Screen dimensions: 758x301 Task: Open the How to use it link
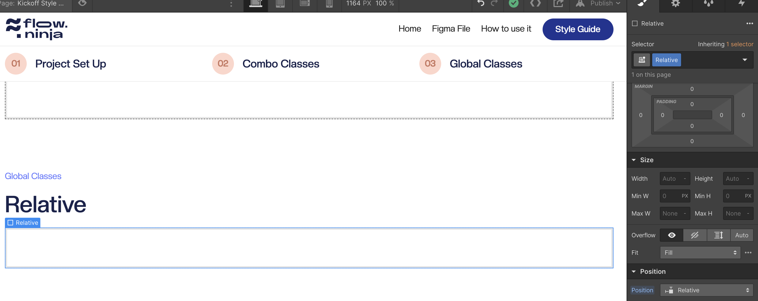click(x=506, y=29)
